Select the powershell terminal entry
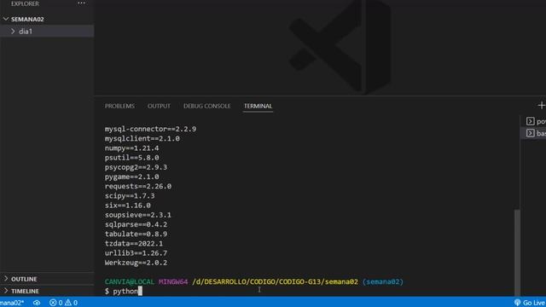Viewport: 546px width, 307px height. pos(535,121)
